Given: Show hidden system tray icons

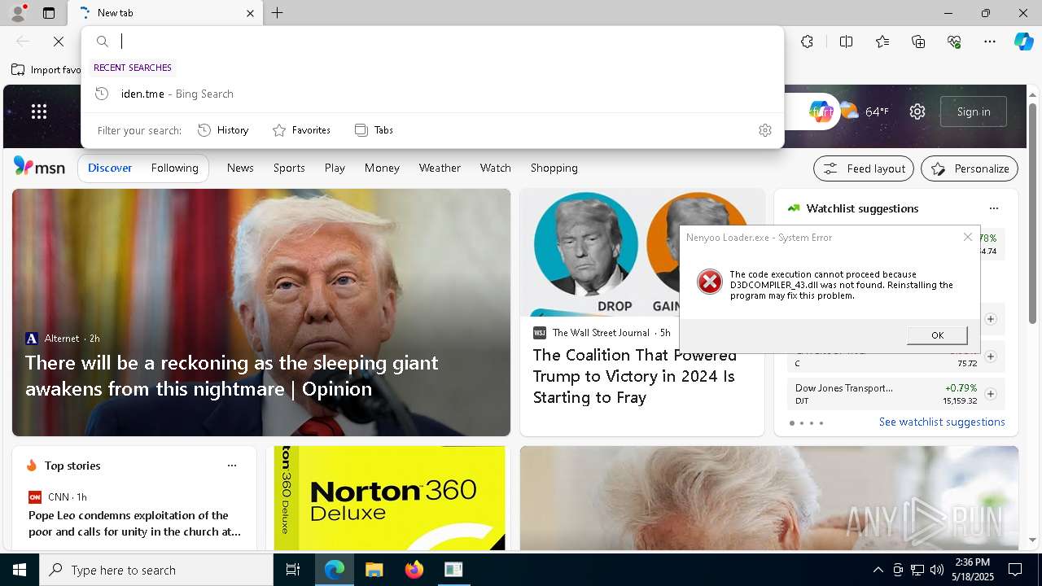Looking at the screenshot, I should (878, 570).
